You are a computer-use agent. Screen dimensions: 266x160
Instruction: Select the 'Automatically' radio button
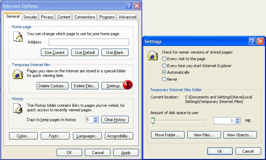point(164,72)
